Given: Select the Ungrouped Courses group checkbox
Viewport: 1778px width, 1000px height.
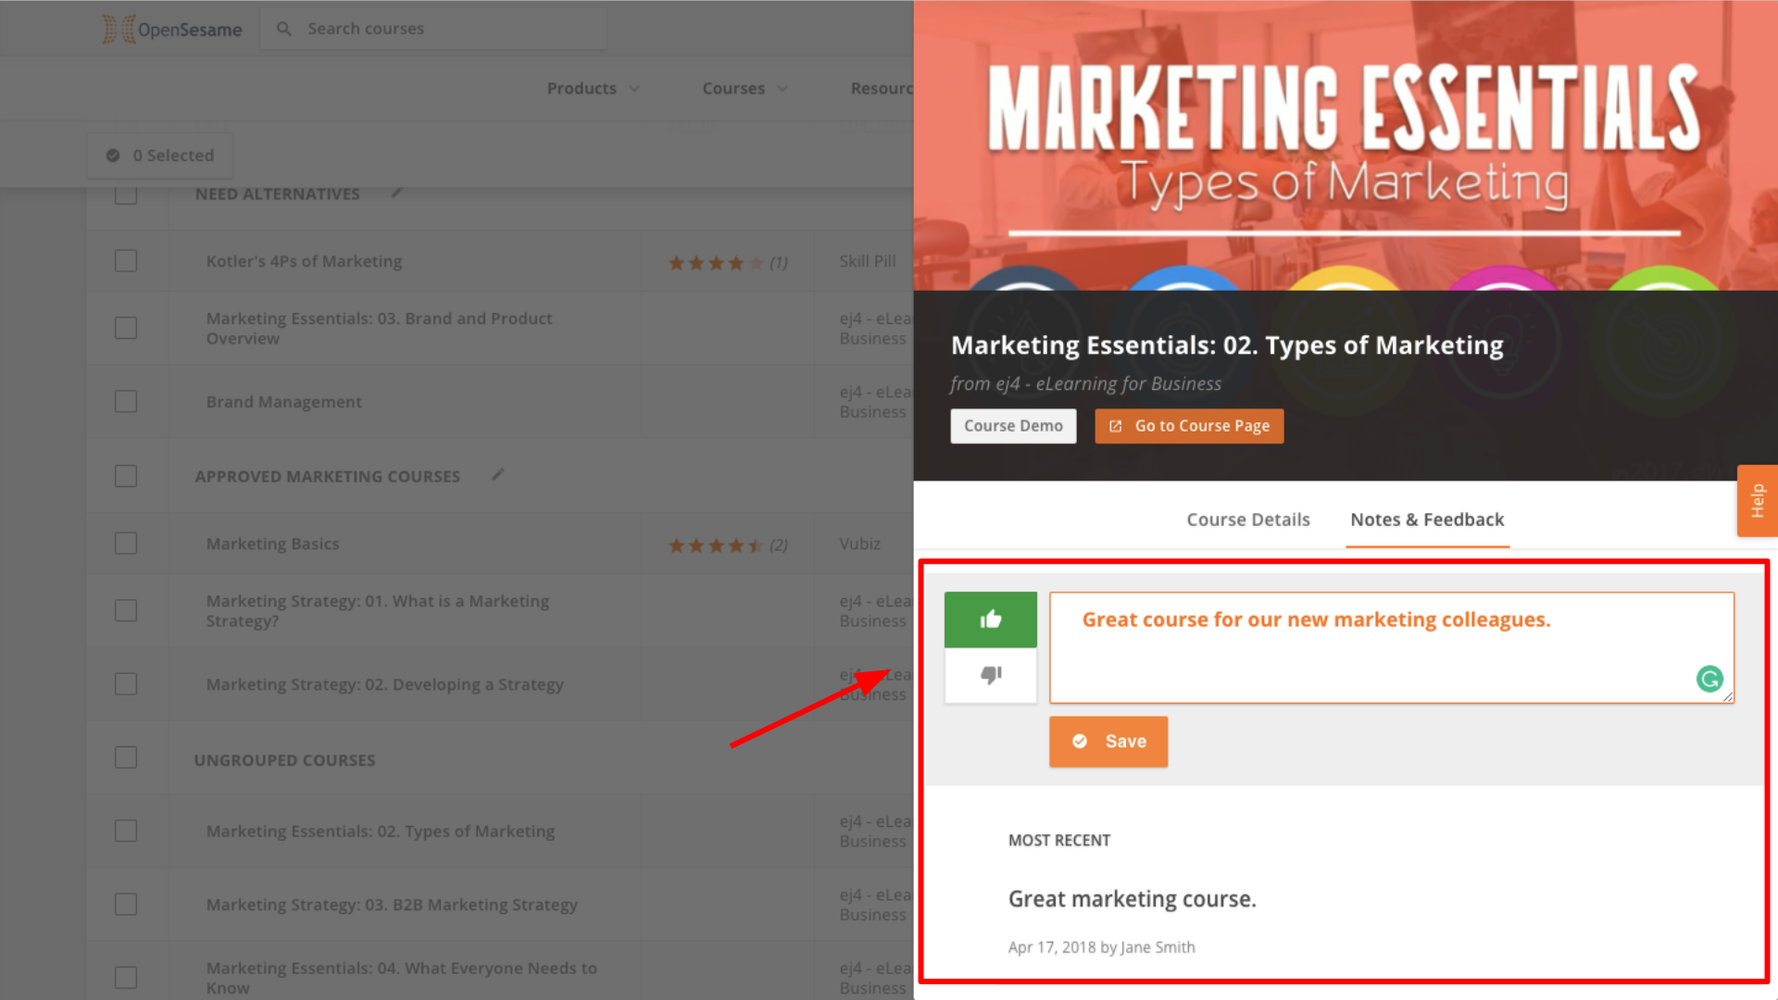Looking at the screenshot, I should [126, 758].
